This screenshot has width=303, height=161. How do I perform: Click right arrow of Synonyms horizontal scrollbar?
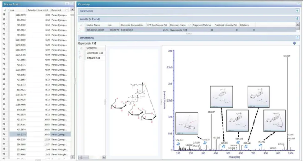pos(104,157)
